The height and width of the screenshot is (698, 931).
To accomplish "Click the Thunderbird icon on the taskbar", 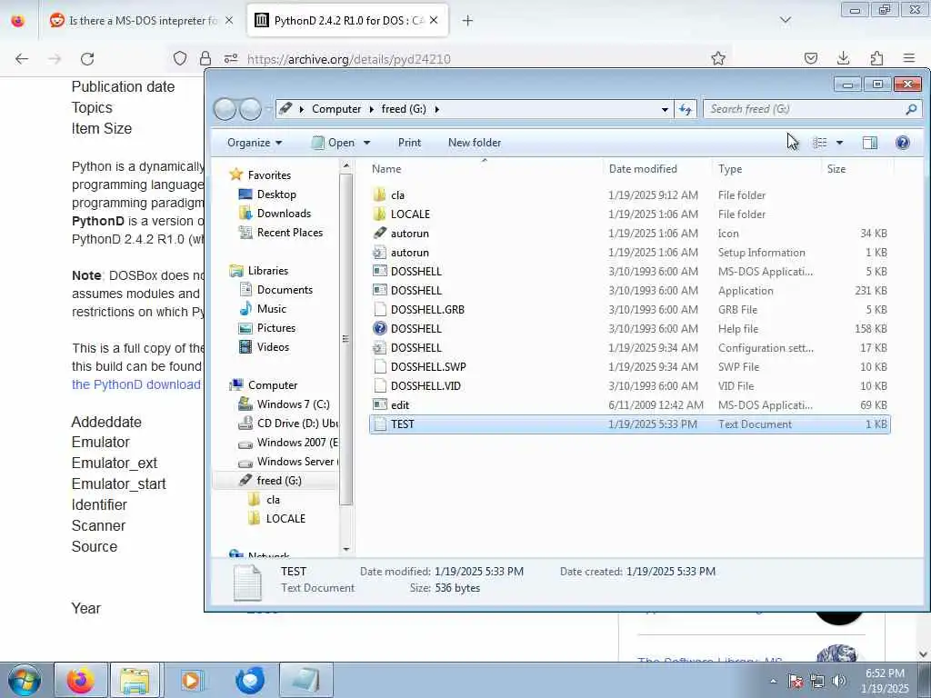I will (250, 680).
